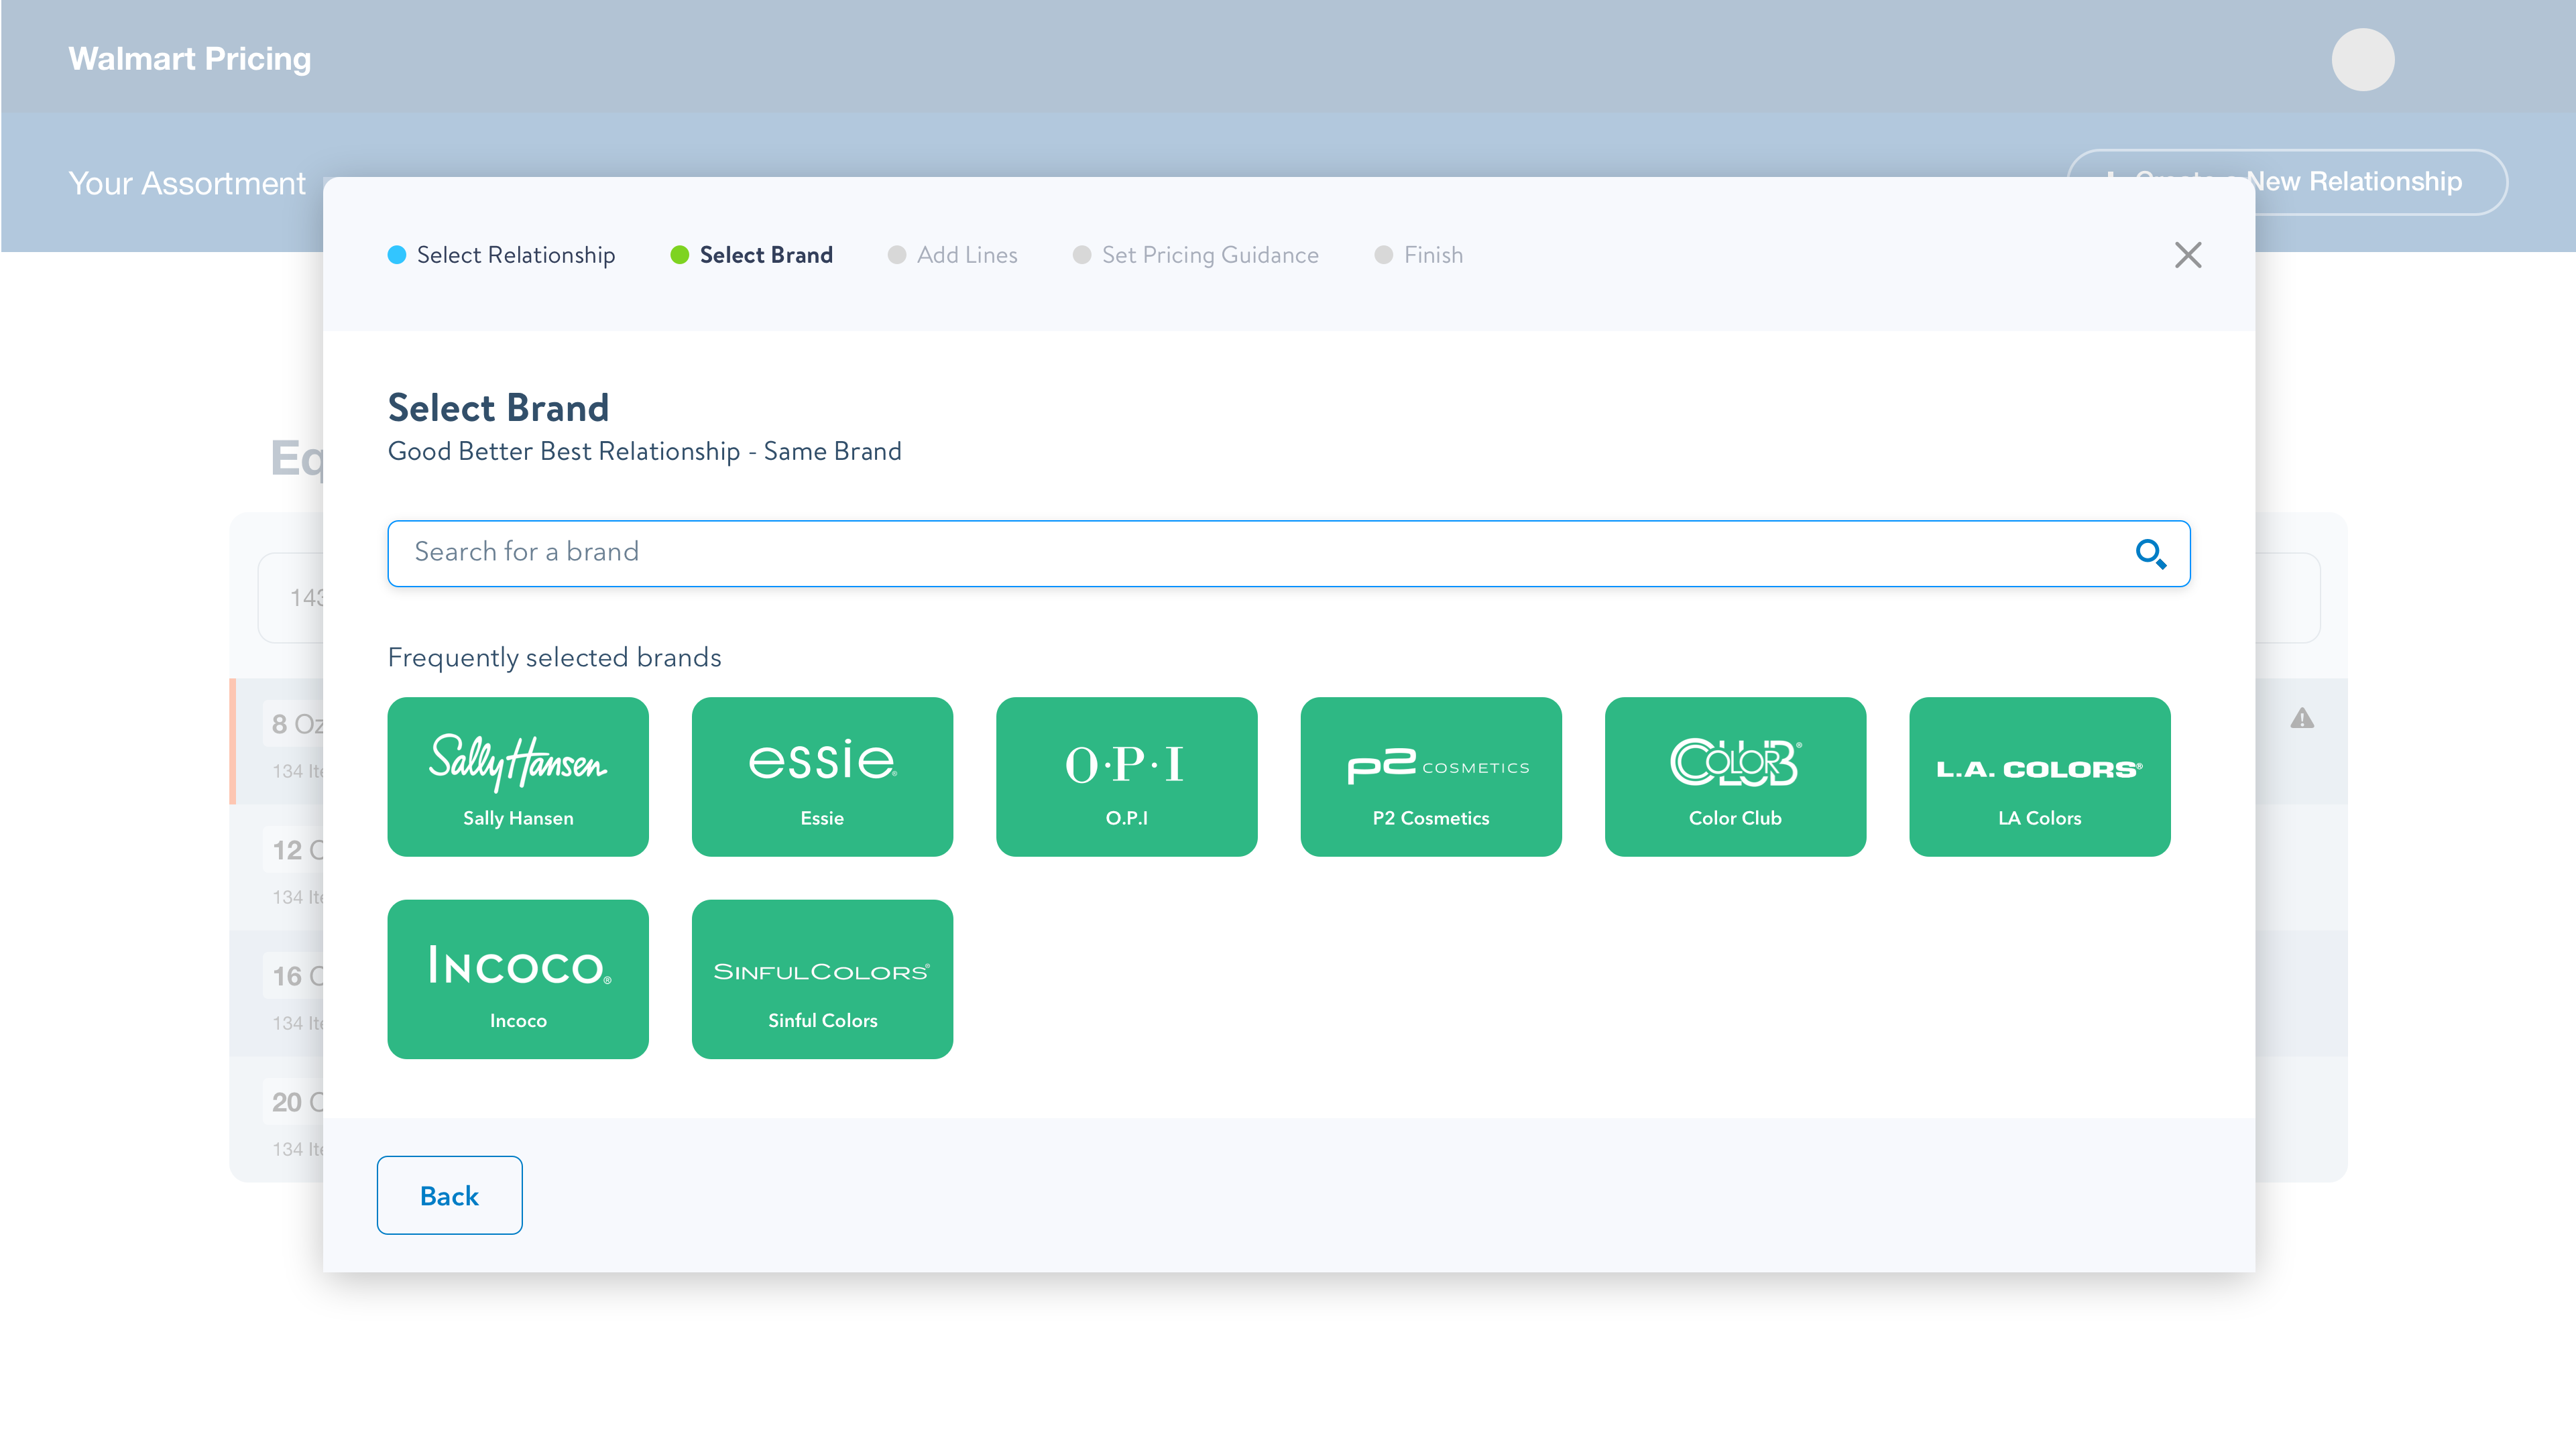Viewport: 2576px width, 1448px height.
Task: Click the search magnifier icon
Action: pyautogui.click(x=2150, y=553)
